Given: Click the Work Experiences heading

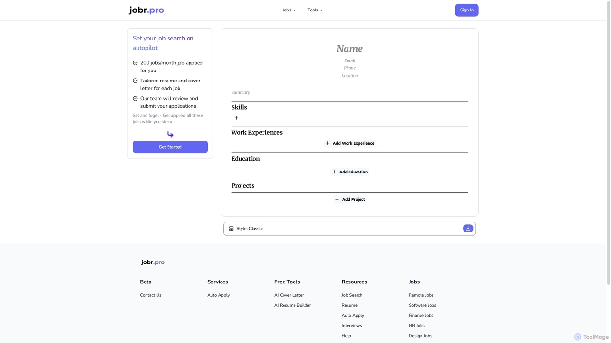Looking at the screenshot, I should 257,132.
